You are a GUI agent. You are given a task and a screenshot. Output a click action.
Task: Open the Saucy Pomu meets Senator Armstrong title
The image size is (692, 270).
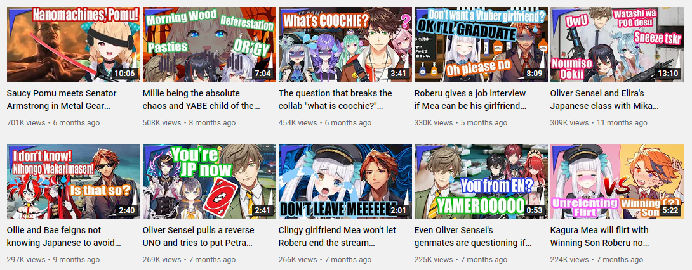click(x=62, y=100)
